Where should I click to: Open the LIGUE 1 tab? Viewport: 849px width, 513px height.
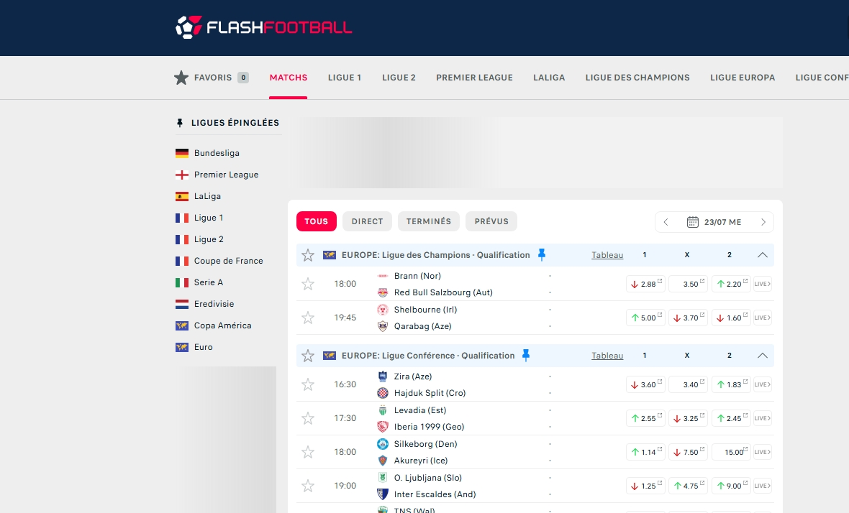coord(345,78)
